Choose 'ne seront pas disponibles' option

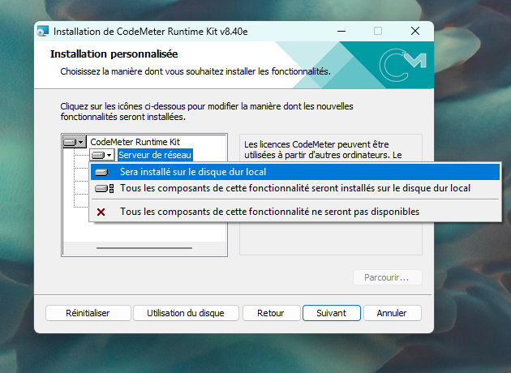[x=295, y=212]
